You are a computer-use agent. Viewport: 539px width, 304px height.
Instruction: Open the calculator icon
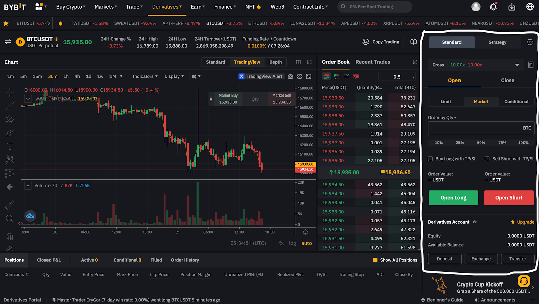point(531,65)
